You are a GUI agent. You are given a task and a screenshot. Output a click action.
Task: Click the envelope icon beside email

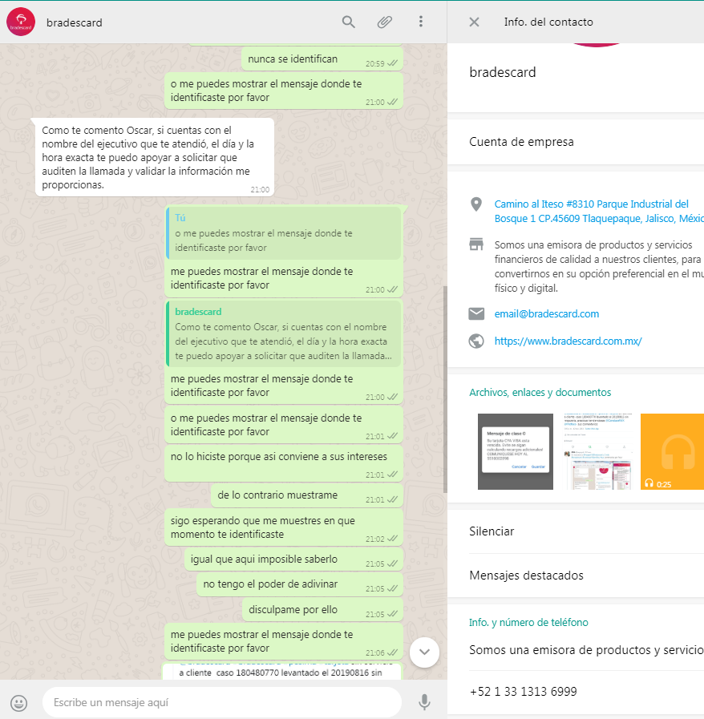pos(476,313)
